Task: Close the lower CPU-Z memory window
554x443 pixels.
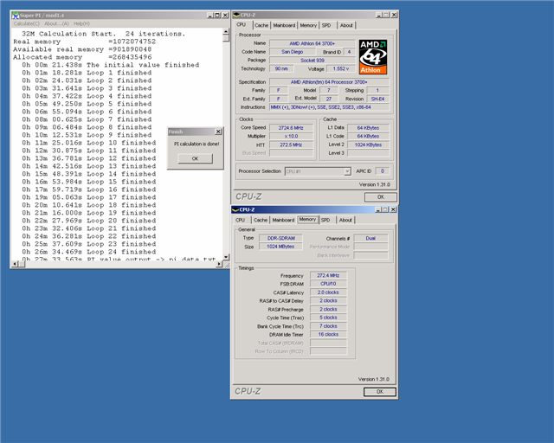Action: click(x=391, y=209)
